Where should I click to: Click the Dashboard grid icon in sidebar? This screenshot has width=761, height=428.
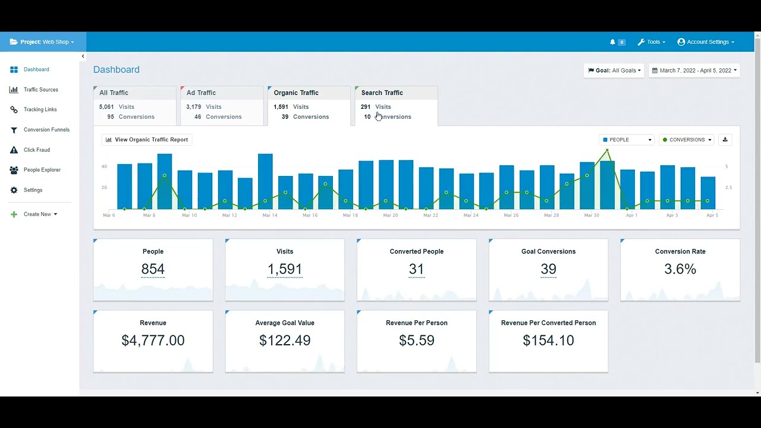14,70
